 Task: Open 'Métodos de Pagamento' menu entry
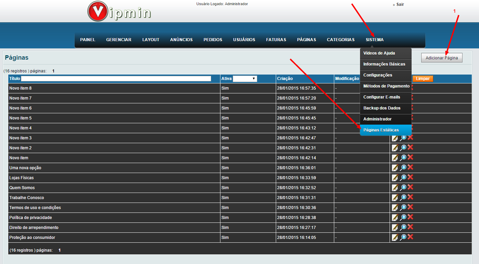coord(386,86)
